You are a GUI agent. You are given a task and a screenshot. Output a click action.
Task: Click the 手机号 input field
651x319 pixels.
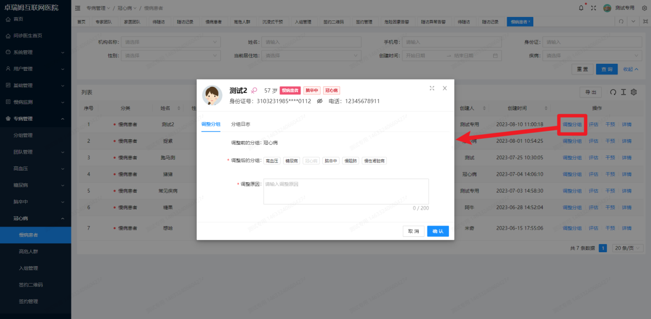tap(451, 42)
